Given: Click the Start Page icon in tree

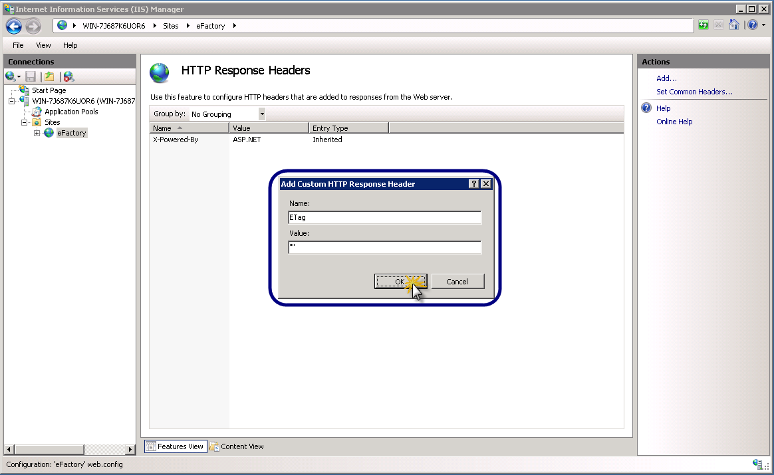Looking at the screenshot, I should coord(24,90).
